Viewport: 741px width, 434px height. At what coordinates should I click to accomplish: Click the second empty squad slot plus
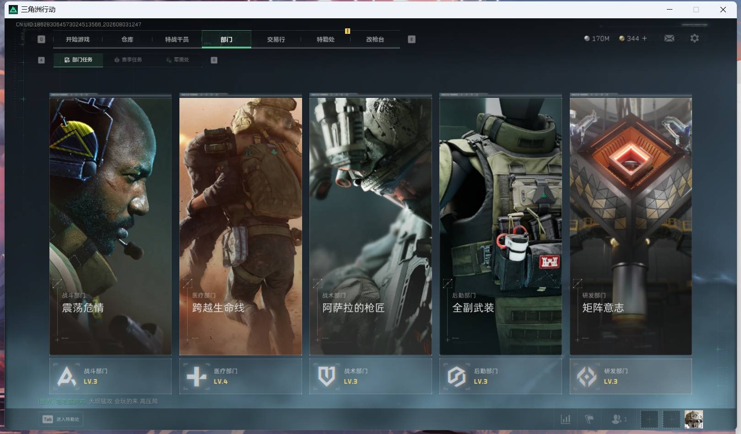671,419
